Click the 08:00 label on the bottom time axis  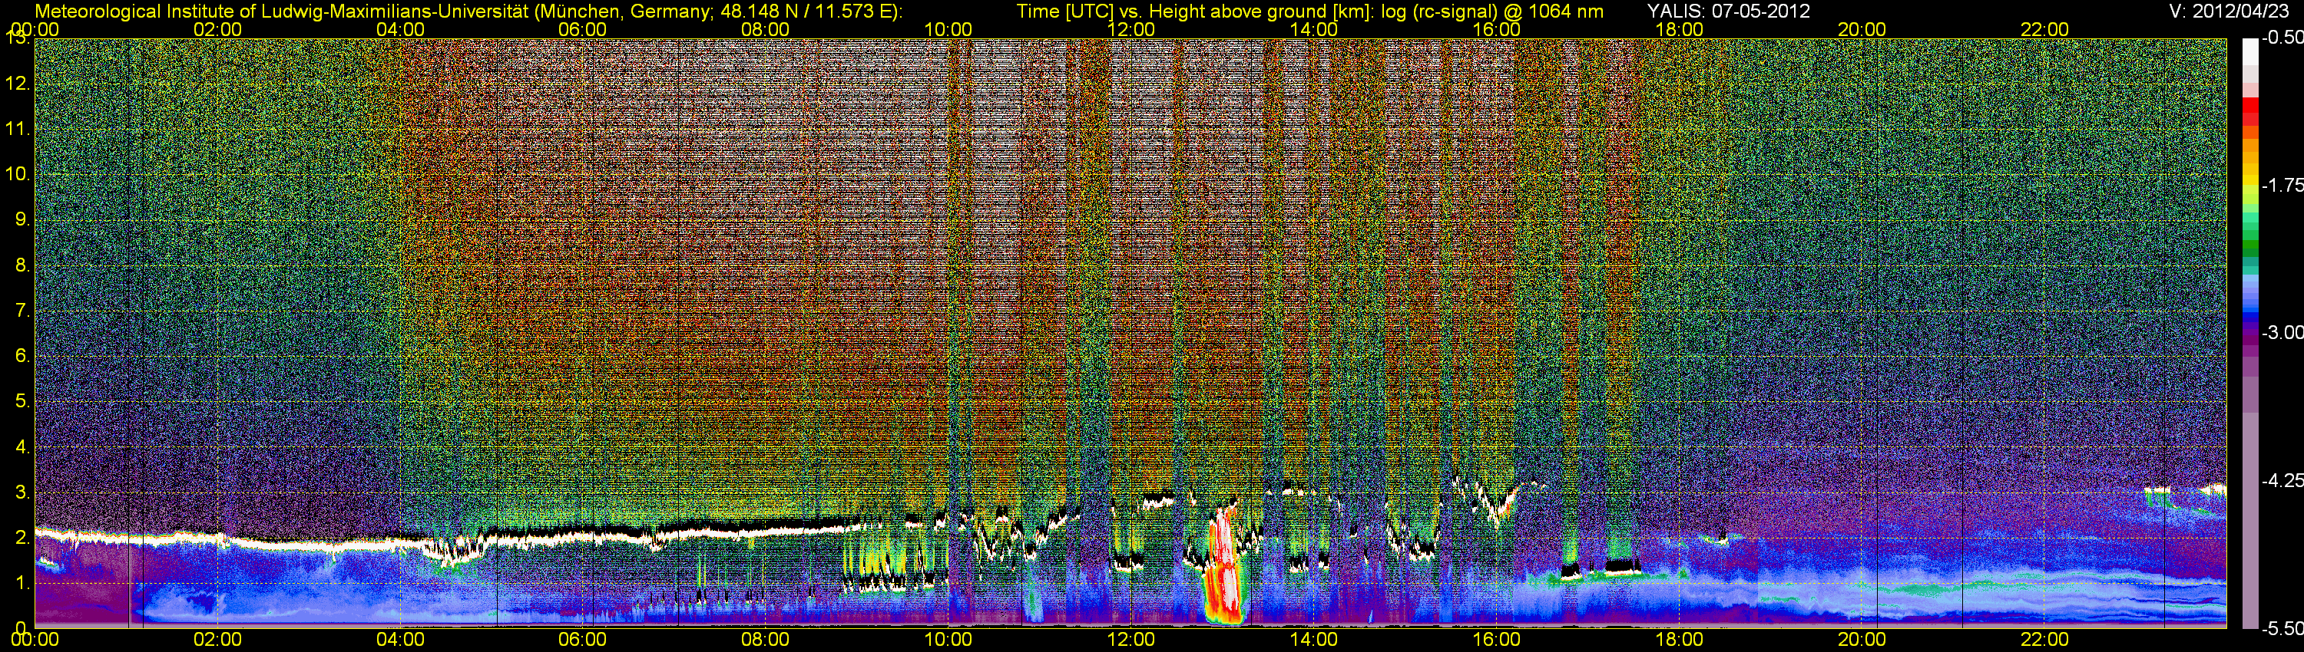pyautogui.click(x=766, y=640)
